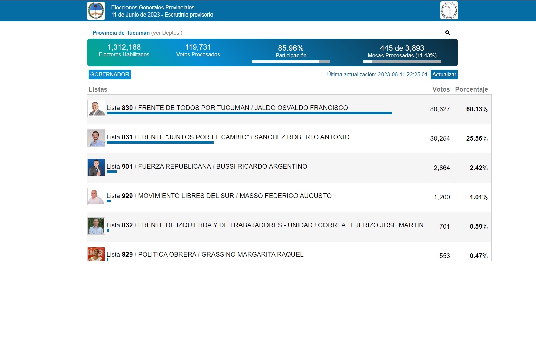Click the Tucumán provincial coat of arms logo
Viewport: 536px width, 364px height.
click(96, 11)
